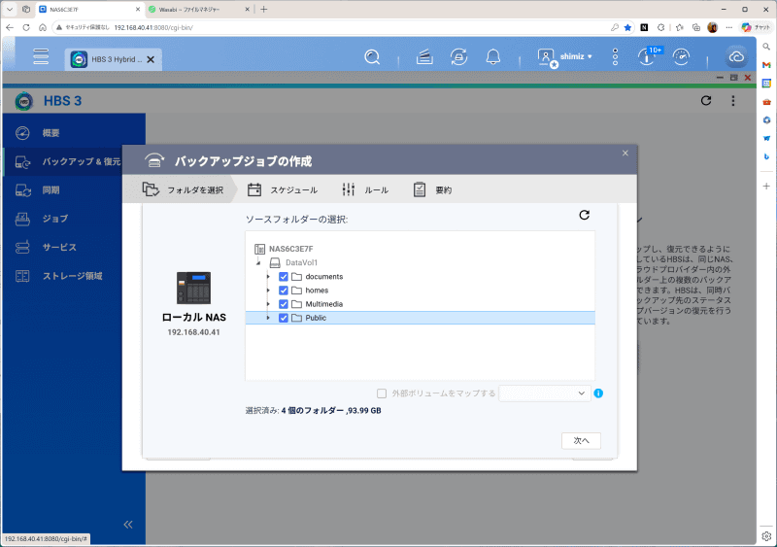
Task: Open the Gmail sidebar icon
Action: coord(766,65)
